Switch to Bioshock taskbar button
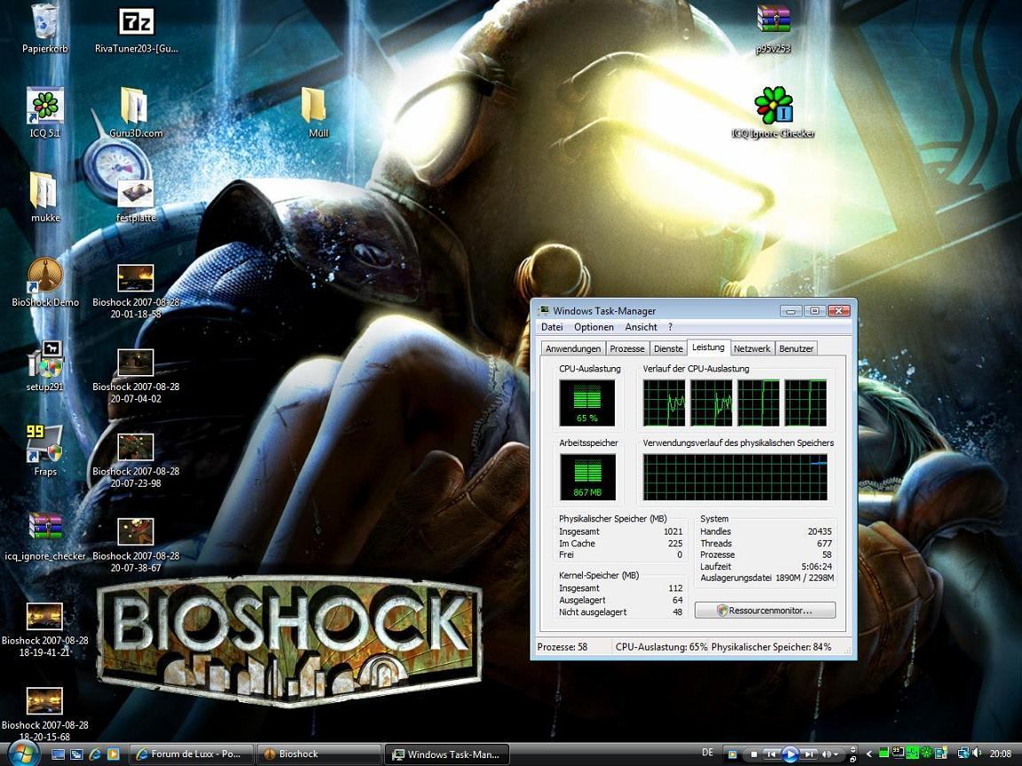The image size is (1022, 766). [x=318, y=754]
